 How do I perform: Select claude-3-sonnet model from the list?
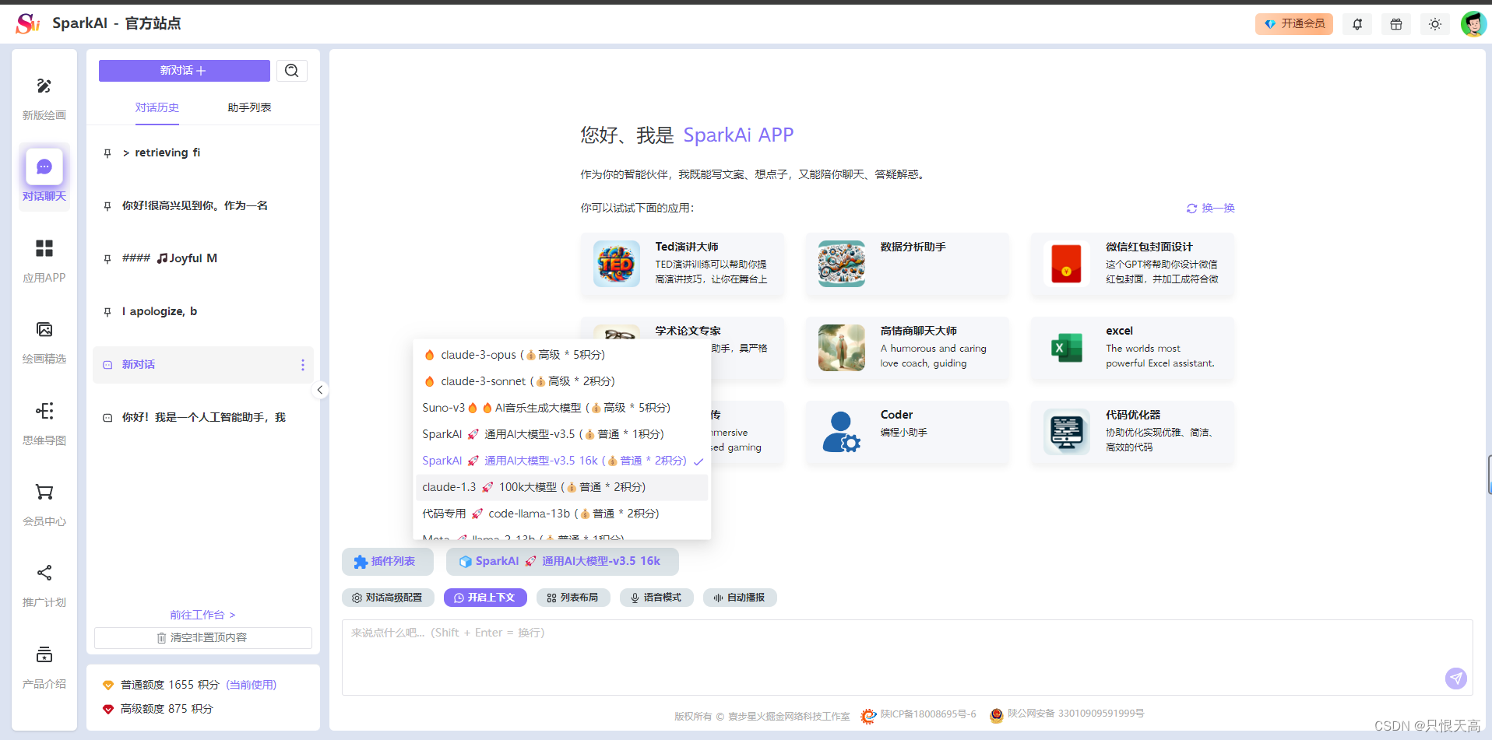(x=561, y=381)
